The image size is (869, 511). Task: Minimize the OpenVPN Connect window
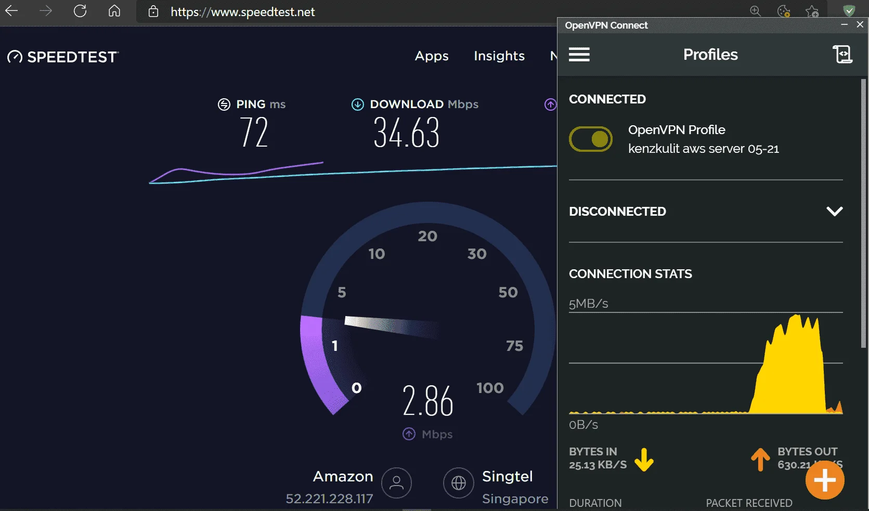[845, 24]
